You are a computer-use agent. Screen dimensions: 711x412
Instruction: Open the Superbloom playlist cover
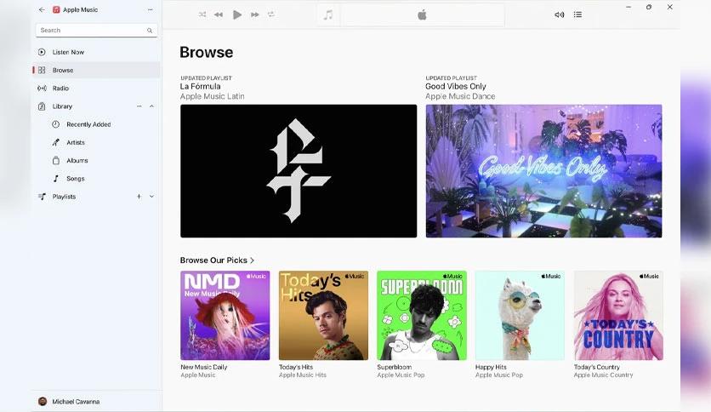pyautogui.click(x=422, y=315)
